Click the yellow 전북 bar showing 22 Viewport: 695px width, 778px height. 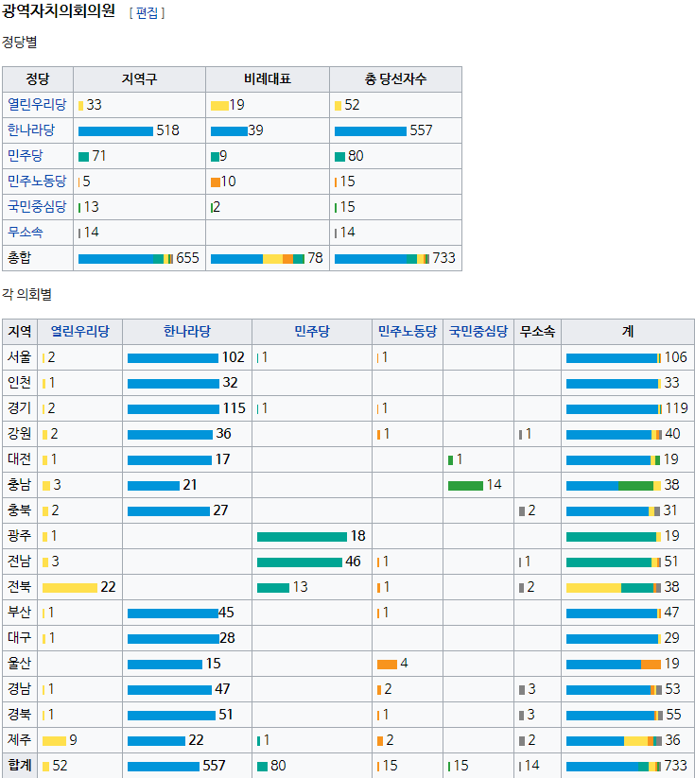click(x=70, y=587)
